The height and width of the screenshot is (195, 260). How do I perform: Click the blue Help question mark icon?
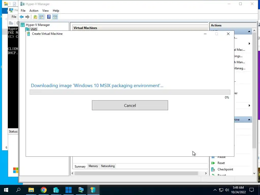click(49, 17)
